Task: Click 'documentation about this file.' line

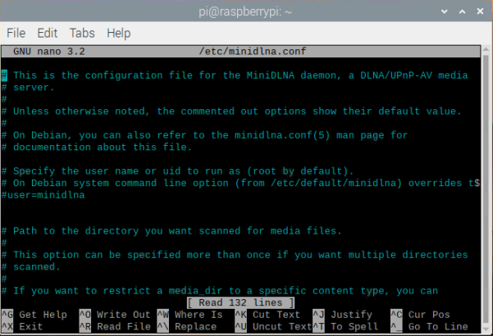Action: 97,147
